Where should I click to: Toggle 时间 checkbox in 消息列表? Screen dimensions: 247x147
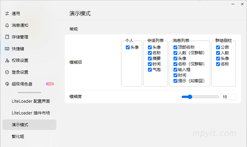tap(175, 75)
